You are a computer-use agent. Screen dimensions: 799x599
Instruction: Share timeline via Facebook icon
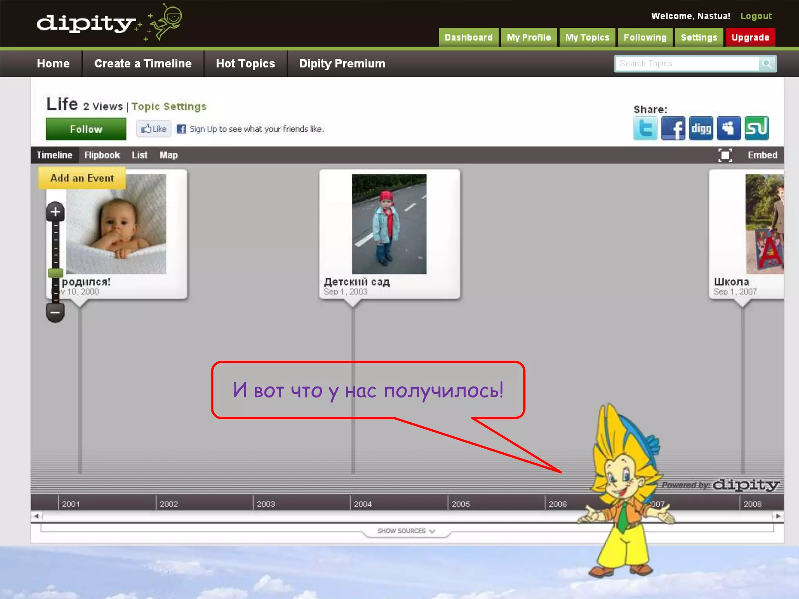tap(673, 128)
